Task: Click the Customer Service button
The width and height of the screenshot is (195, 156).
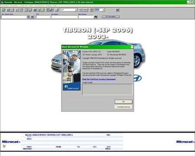Action: pyautogui.click(x=123, y=107)
